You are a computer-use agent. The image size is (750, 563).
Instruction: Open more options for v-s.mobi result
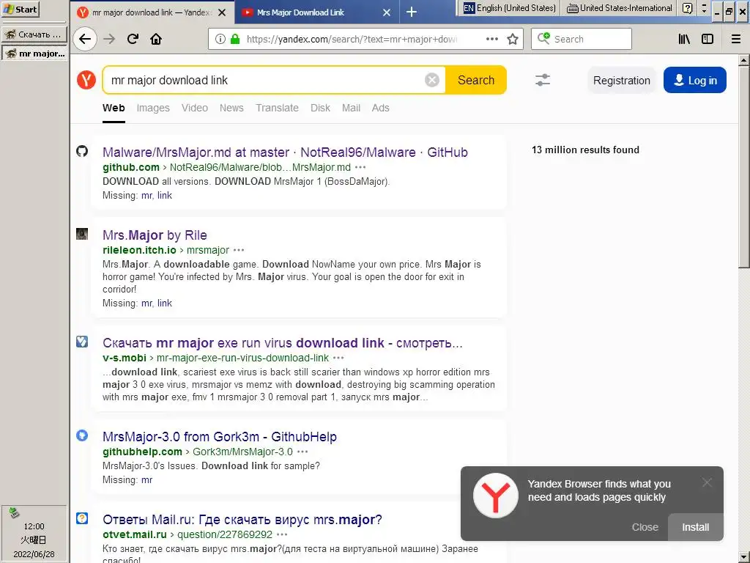click(x=338, y=358)
